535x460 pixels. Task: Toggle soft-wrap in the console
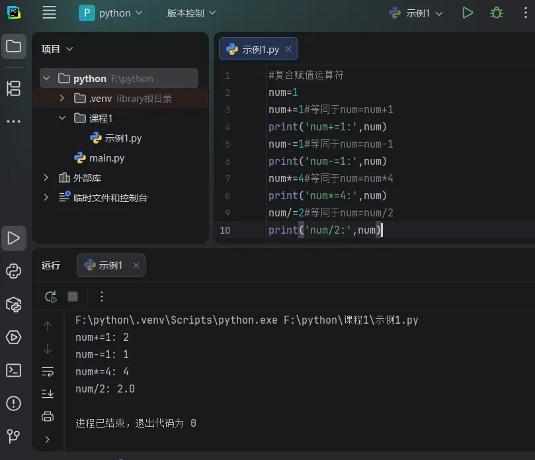pyautogui.click(x=48, y=371)
